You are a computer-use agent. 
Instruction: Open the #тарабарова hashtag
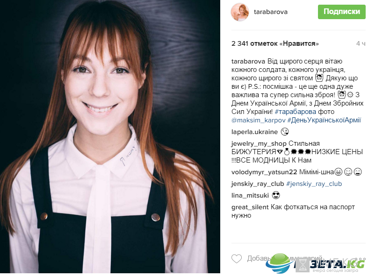pyautogui.click(x=295, y=112)
